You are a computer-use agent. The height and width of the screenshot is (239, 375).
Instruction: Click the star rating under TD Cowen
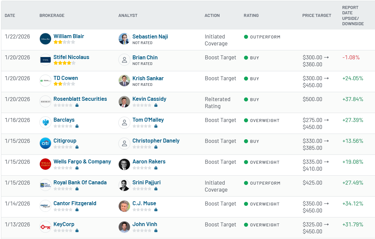coord(64,84)
